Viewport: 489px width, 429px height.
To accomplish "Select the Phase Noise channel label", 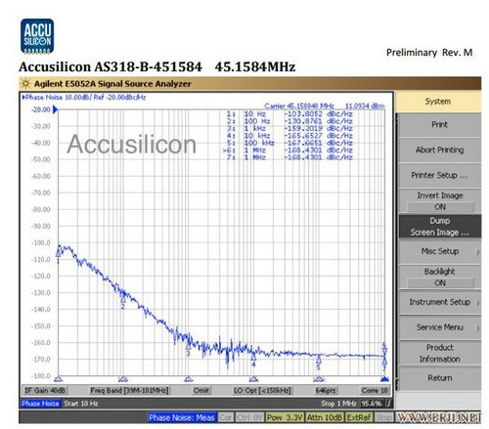I will (40, 404).
